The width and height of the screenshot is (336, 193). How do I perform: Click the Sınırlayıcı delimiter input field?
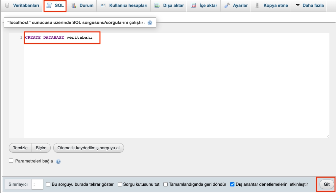(37, 184)
